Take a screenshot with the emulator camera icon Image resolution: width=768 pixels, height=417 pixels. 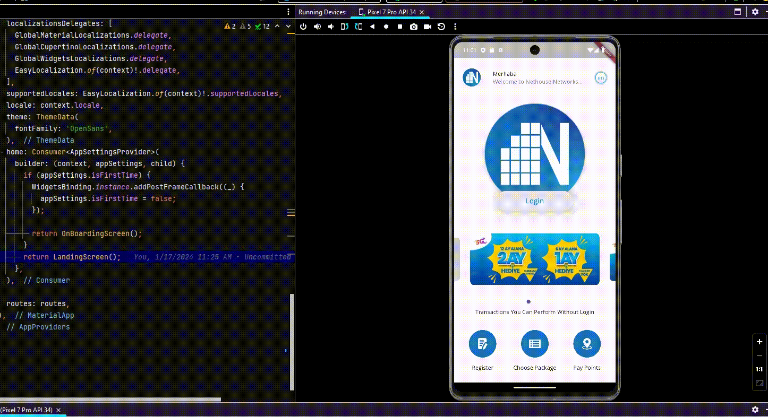[x=414, y=27]
